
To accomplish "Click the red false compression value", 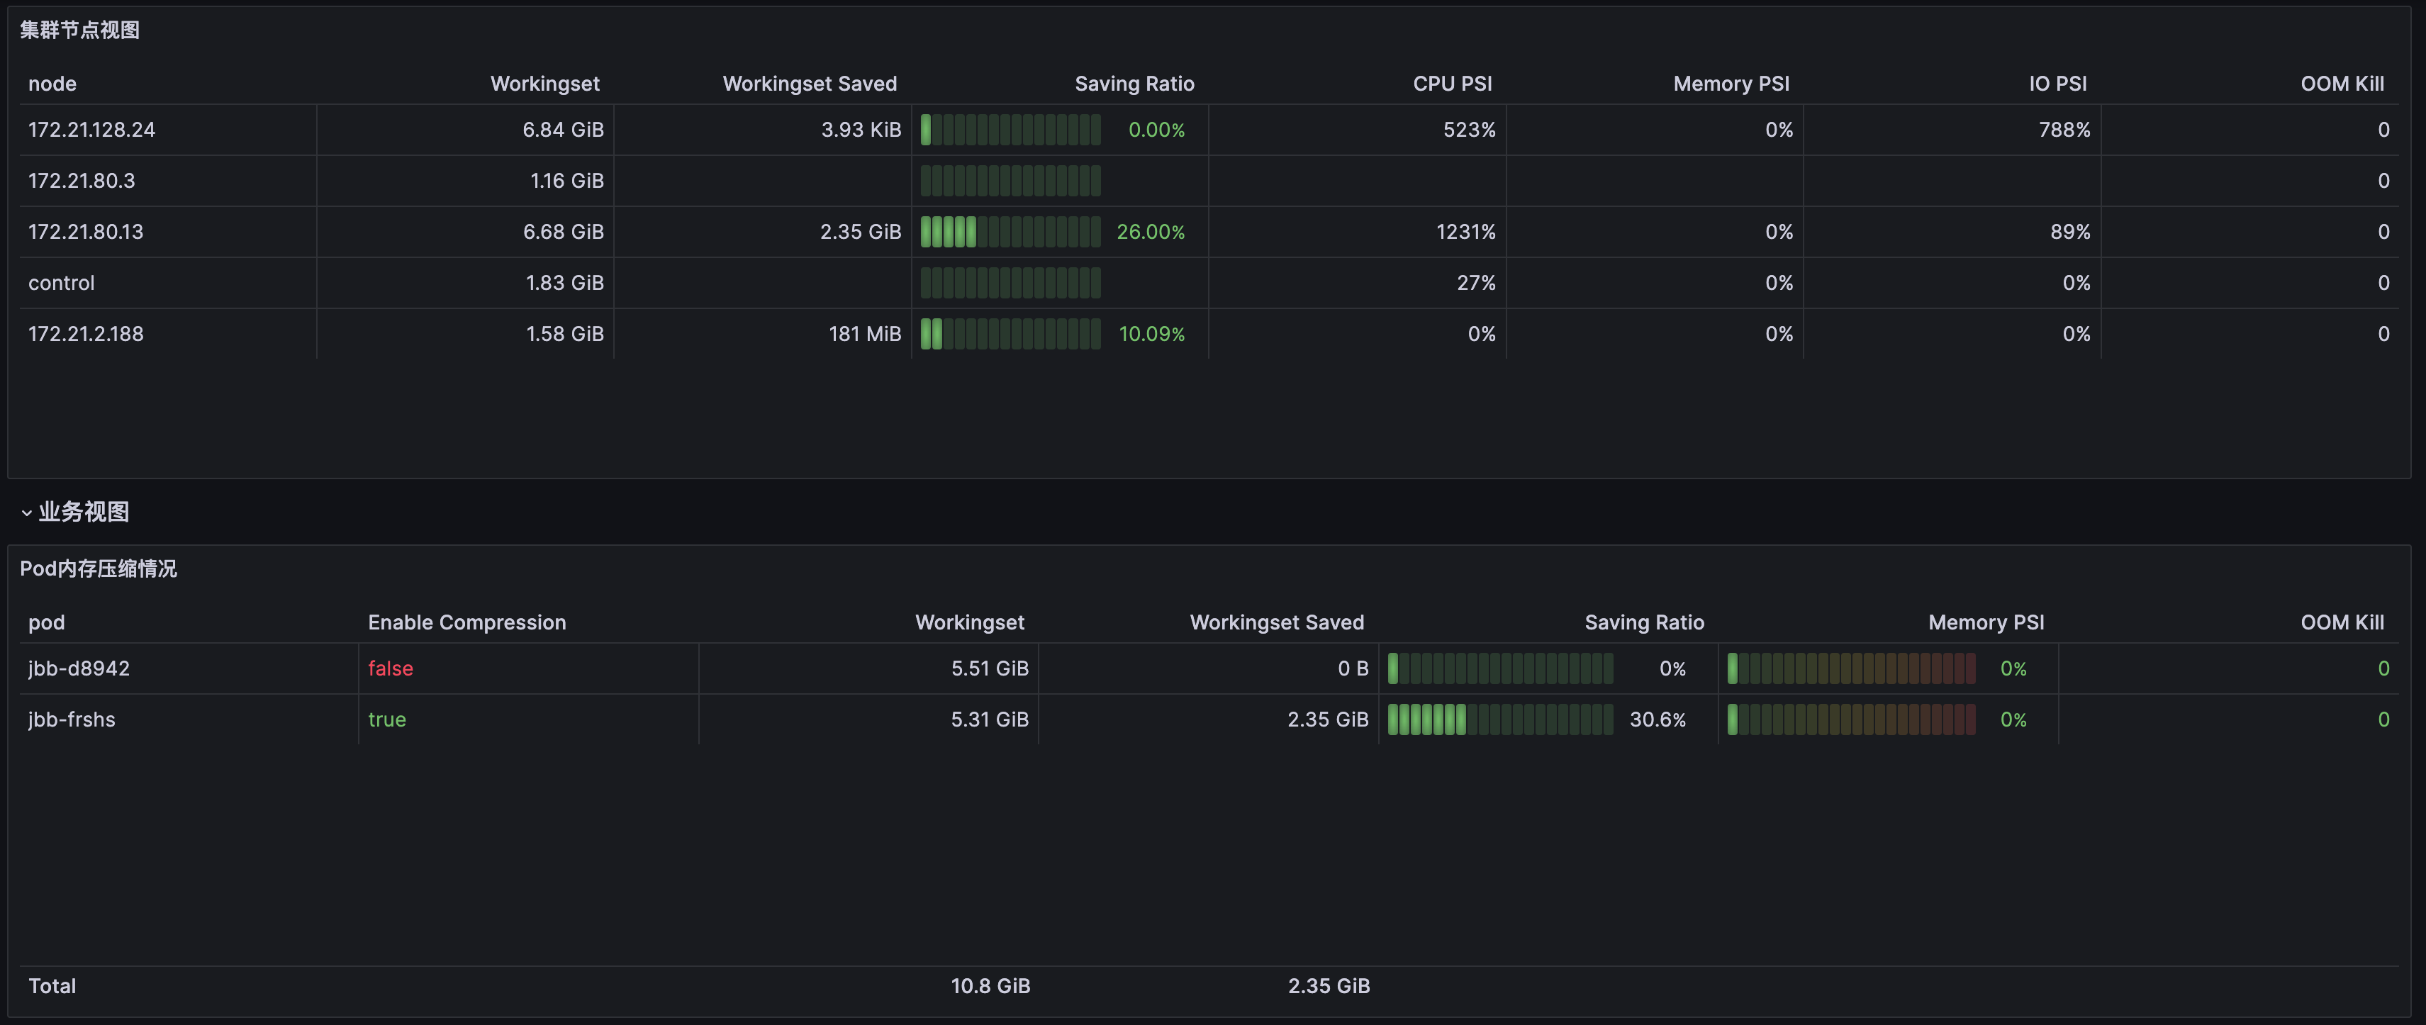I will [390, 668].
